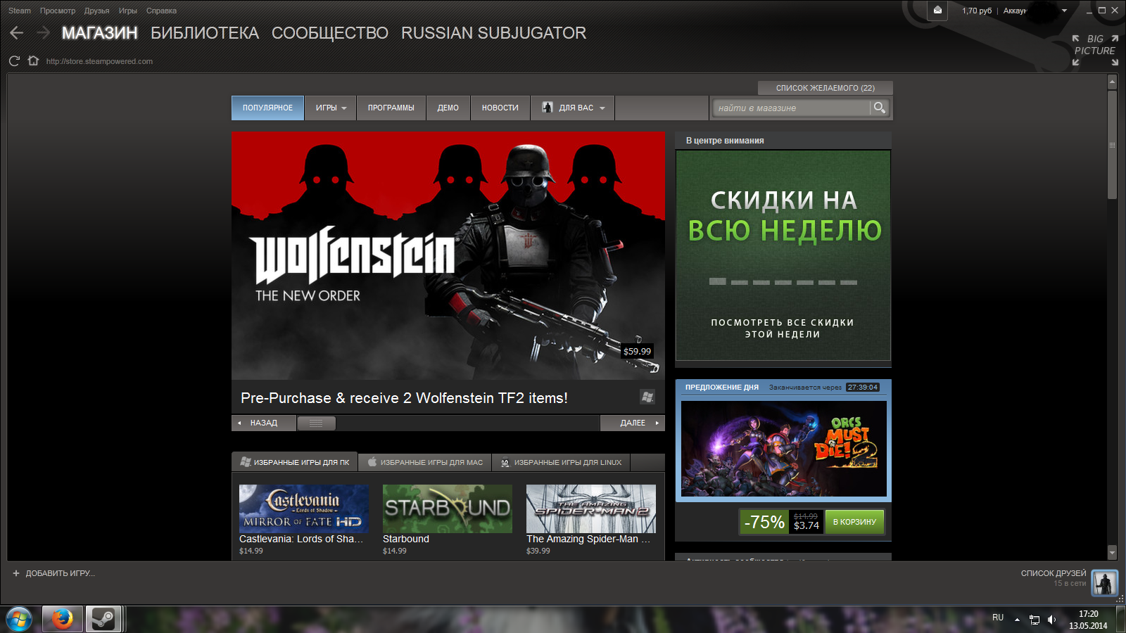
Task: Open The Amazing Spider-Man 2 thumbnail
Action: point(591,509)
